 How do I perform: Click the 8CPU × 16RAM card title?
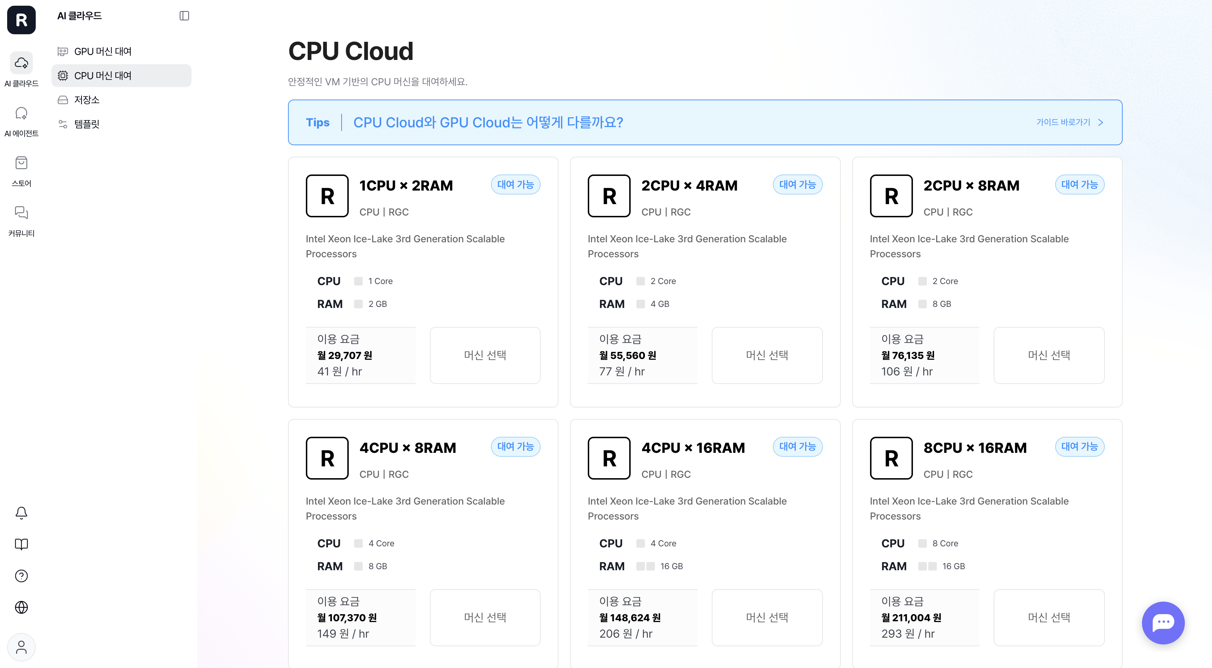[x=975, y=448]
